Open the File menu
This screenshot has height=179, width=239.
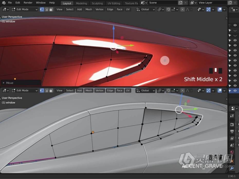[x=10, y=3]
